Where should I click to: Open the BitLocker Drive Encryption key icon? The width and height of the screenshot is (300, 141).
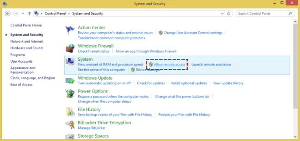(70, 125)
